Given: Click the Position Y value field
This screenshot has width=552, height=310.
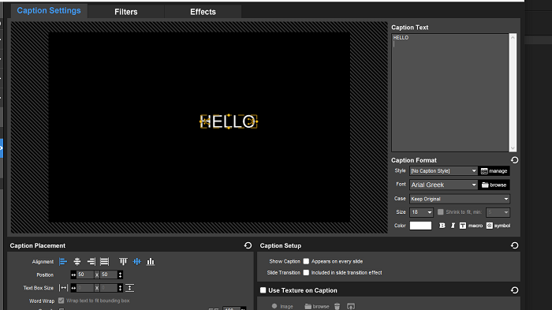Looking at the screenshot, I should pos(109,275).
